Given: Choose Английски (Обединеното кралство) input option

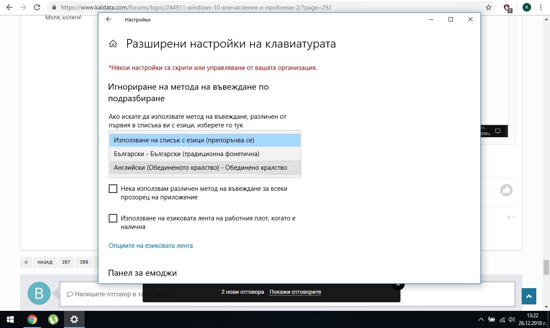Looking at the screenshot, I should point(205,168).
